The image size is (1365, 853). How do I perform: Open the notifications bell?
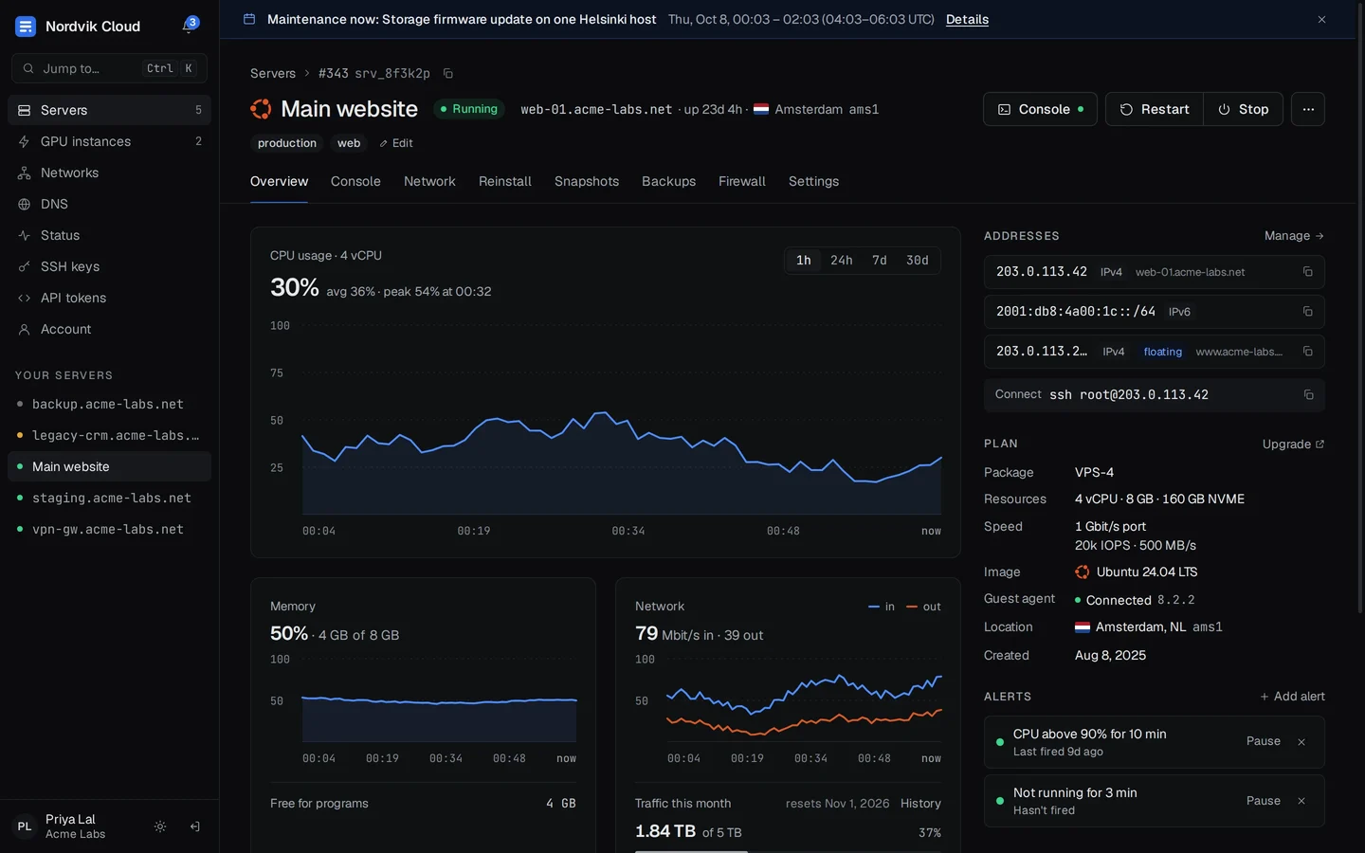click(x=190, y=26)
